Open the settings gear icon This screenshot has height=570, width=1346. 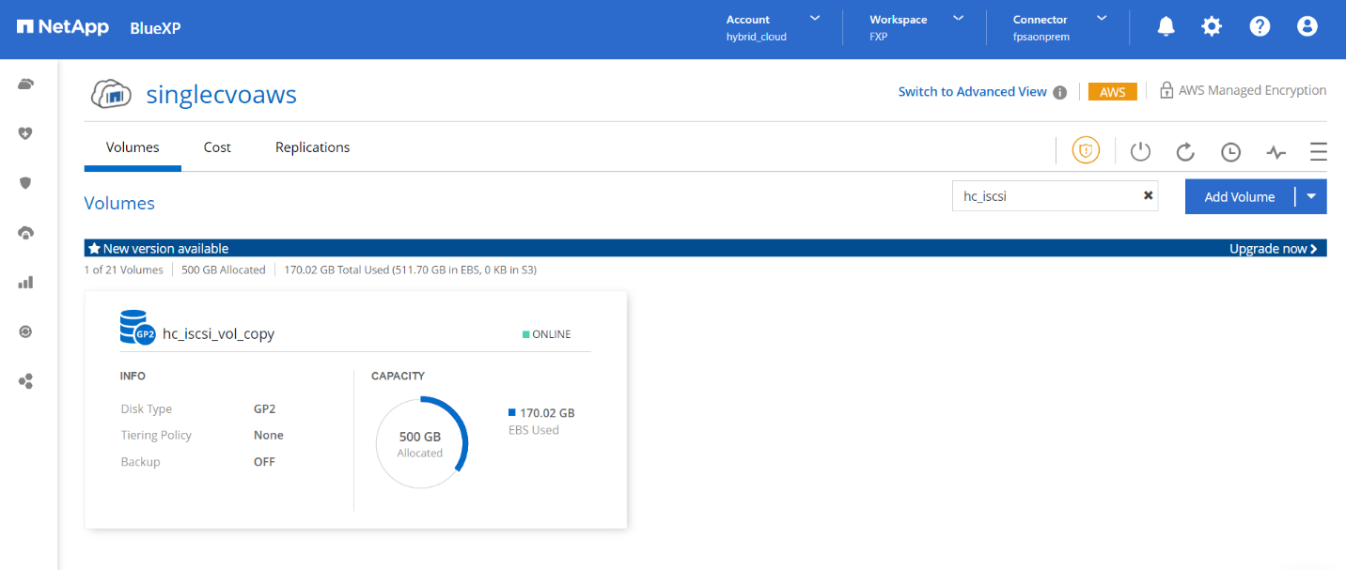(1213, 26)
